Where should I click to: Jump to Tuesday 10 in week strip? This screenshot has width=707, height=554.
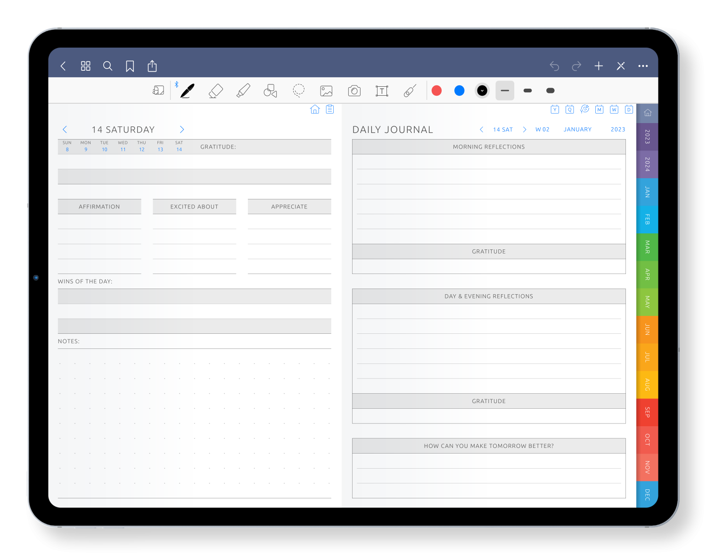pos(105,146)
